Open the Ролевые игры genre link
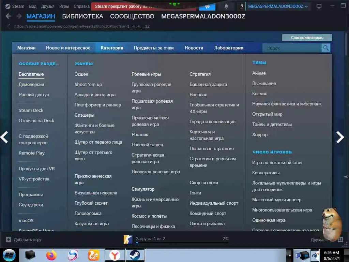Screen dimensions: 349x262 (x=146, y=74)
